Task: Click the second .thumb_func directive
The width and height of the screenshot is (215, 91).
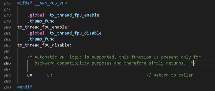Action: (x=41, y=39)
